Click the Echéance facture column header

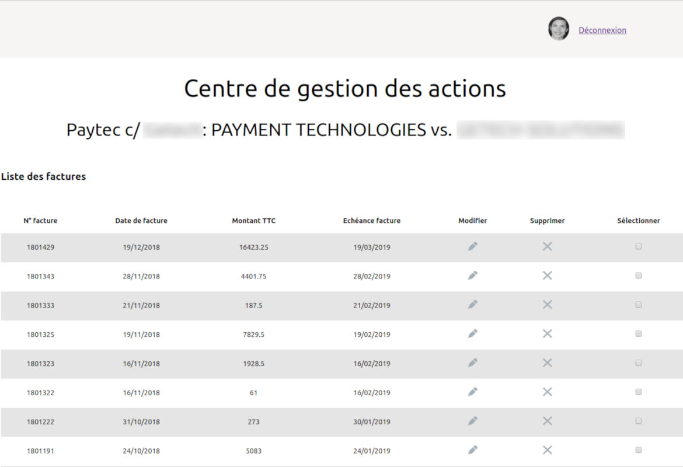[372, 221]
